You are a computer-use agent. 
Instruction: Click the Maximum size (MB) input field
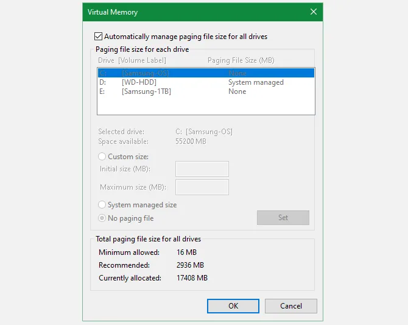(x=202, y=187)
